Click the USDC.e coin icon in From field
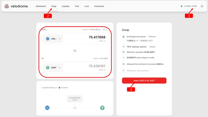Image resolution: width=208 pixels, height=117 pixels. pyautogui.click(x=48, y=39)
